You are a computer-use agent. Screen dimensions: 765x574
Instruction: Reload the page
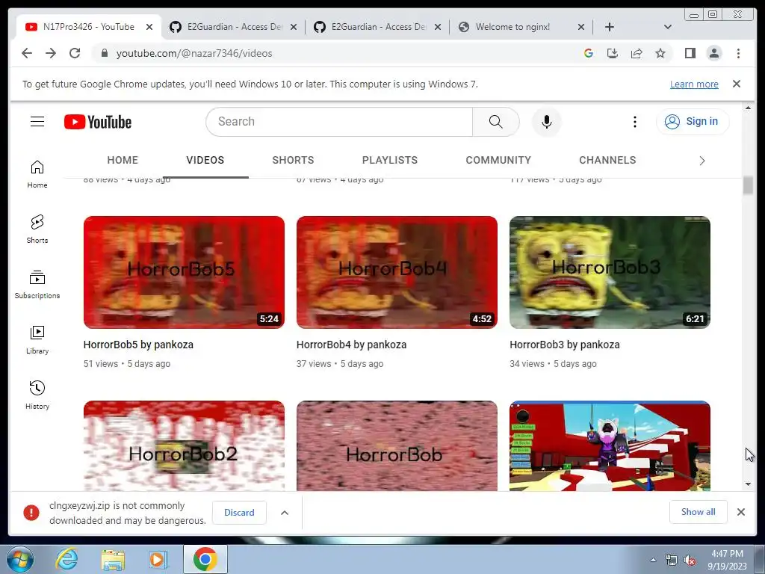[75, 53]
